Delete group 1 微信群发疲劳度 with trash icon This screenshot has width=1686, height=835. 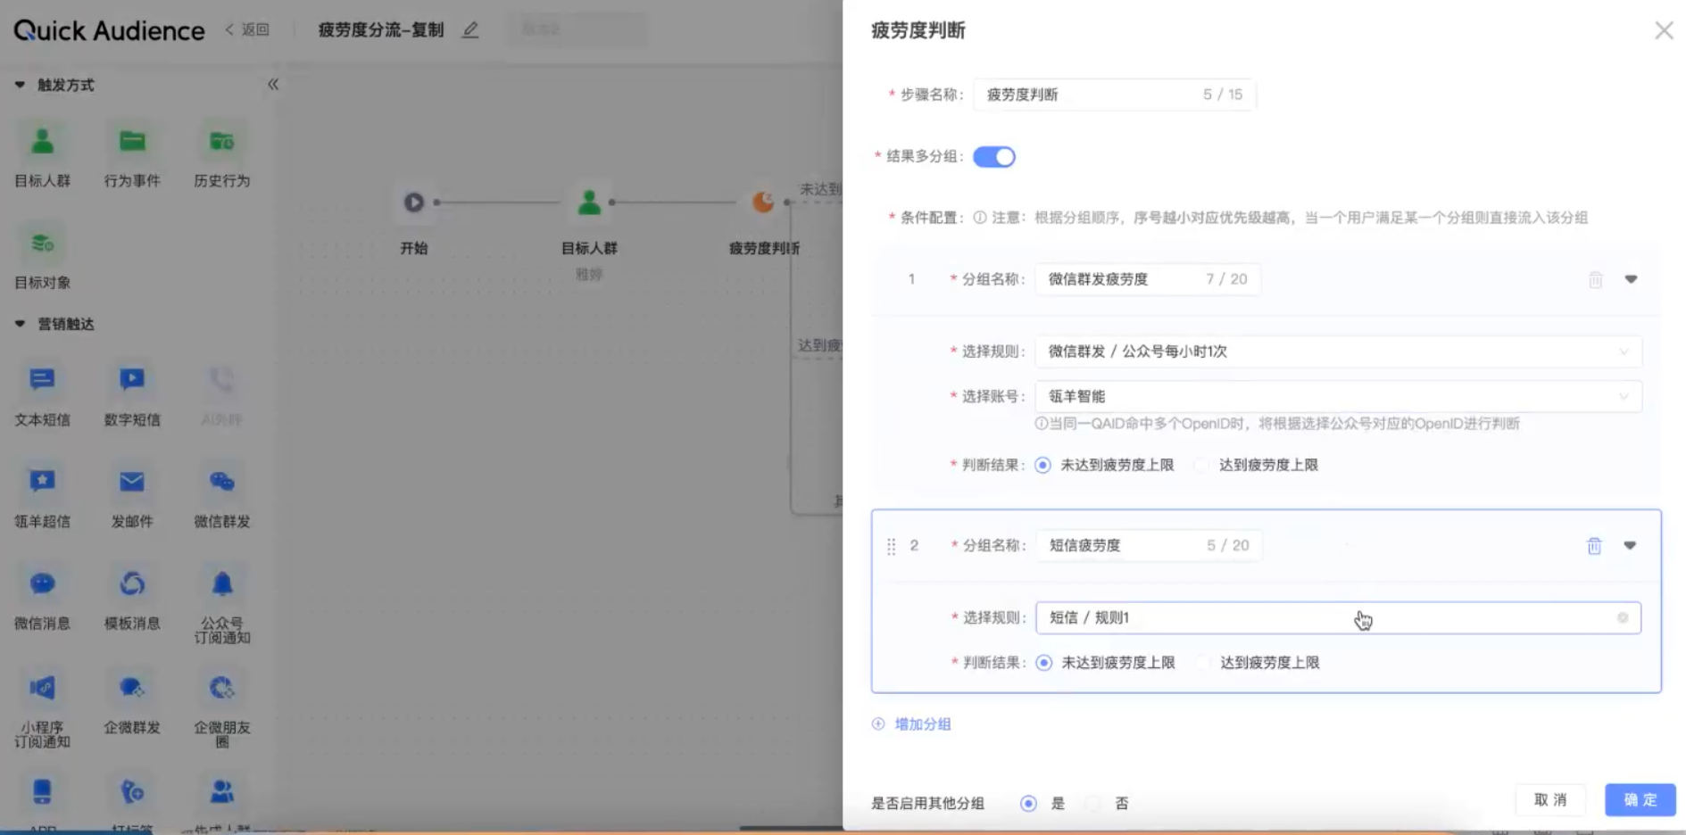pyautogui.click(x=1596, y=280)
